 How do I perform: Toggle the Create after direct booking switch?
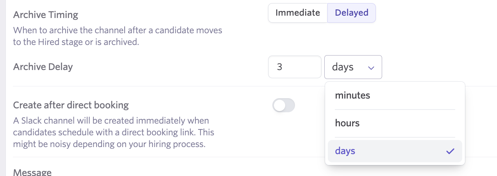click(x=283, y=106)
